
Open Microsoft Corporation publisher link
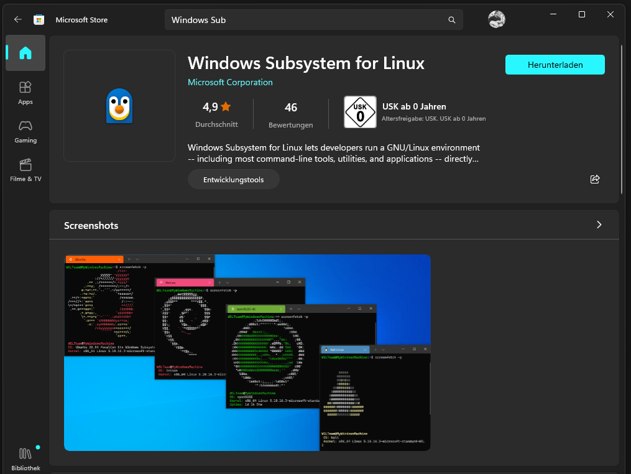pos(230,82)
